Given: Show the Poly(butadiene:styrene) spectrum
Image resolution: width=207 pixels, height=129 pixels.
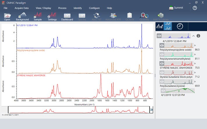Looking at the screenshot, I should point(162,82).
